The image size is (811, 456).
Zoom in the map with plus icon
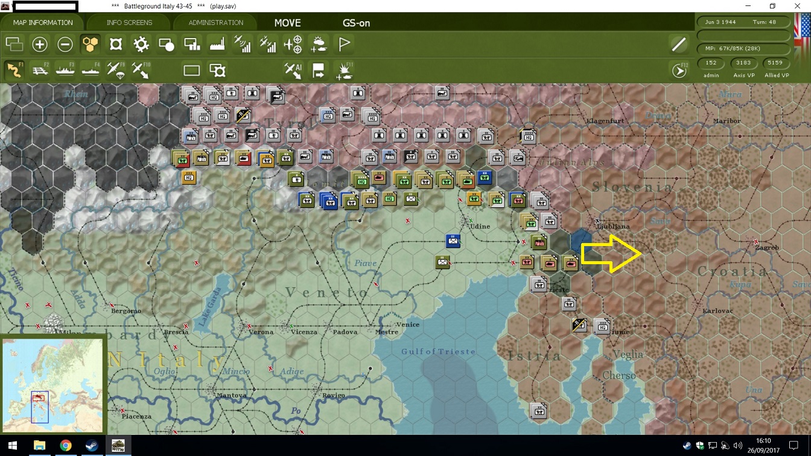coord(40,44)
